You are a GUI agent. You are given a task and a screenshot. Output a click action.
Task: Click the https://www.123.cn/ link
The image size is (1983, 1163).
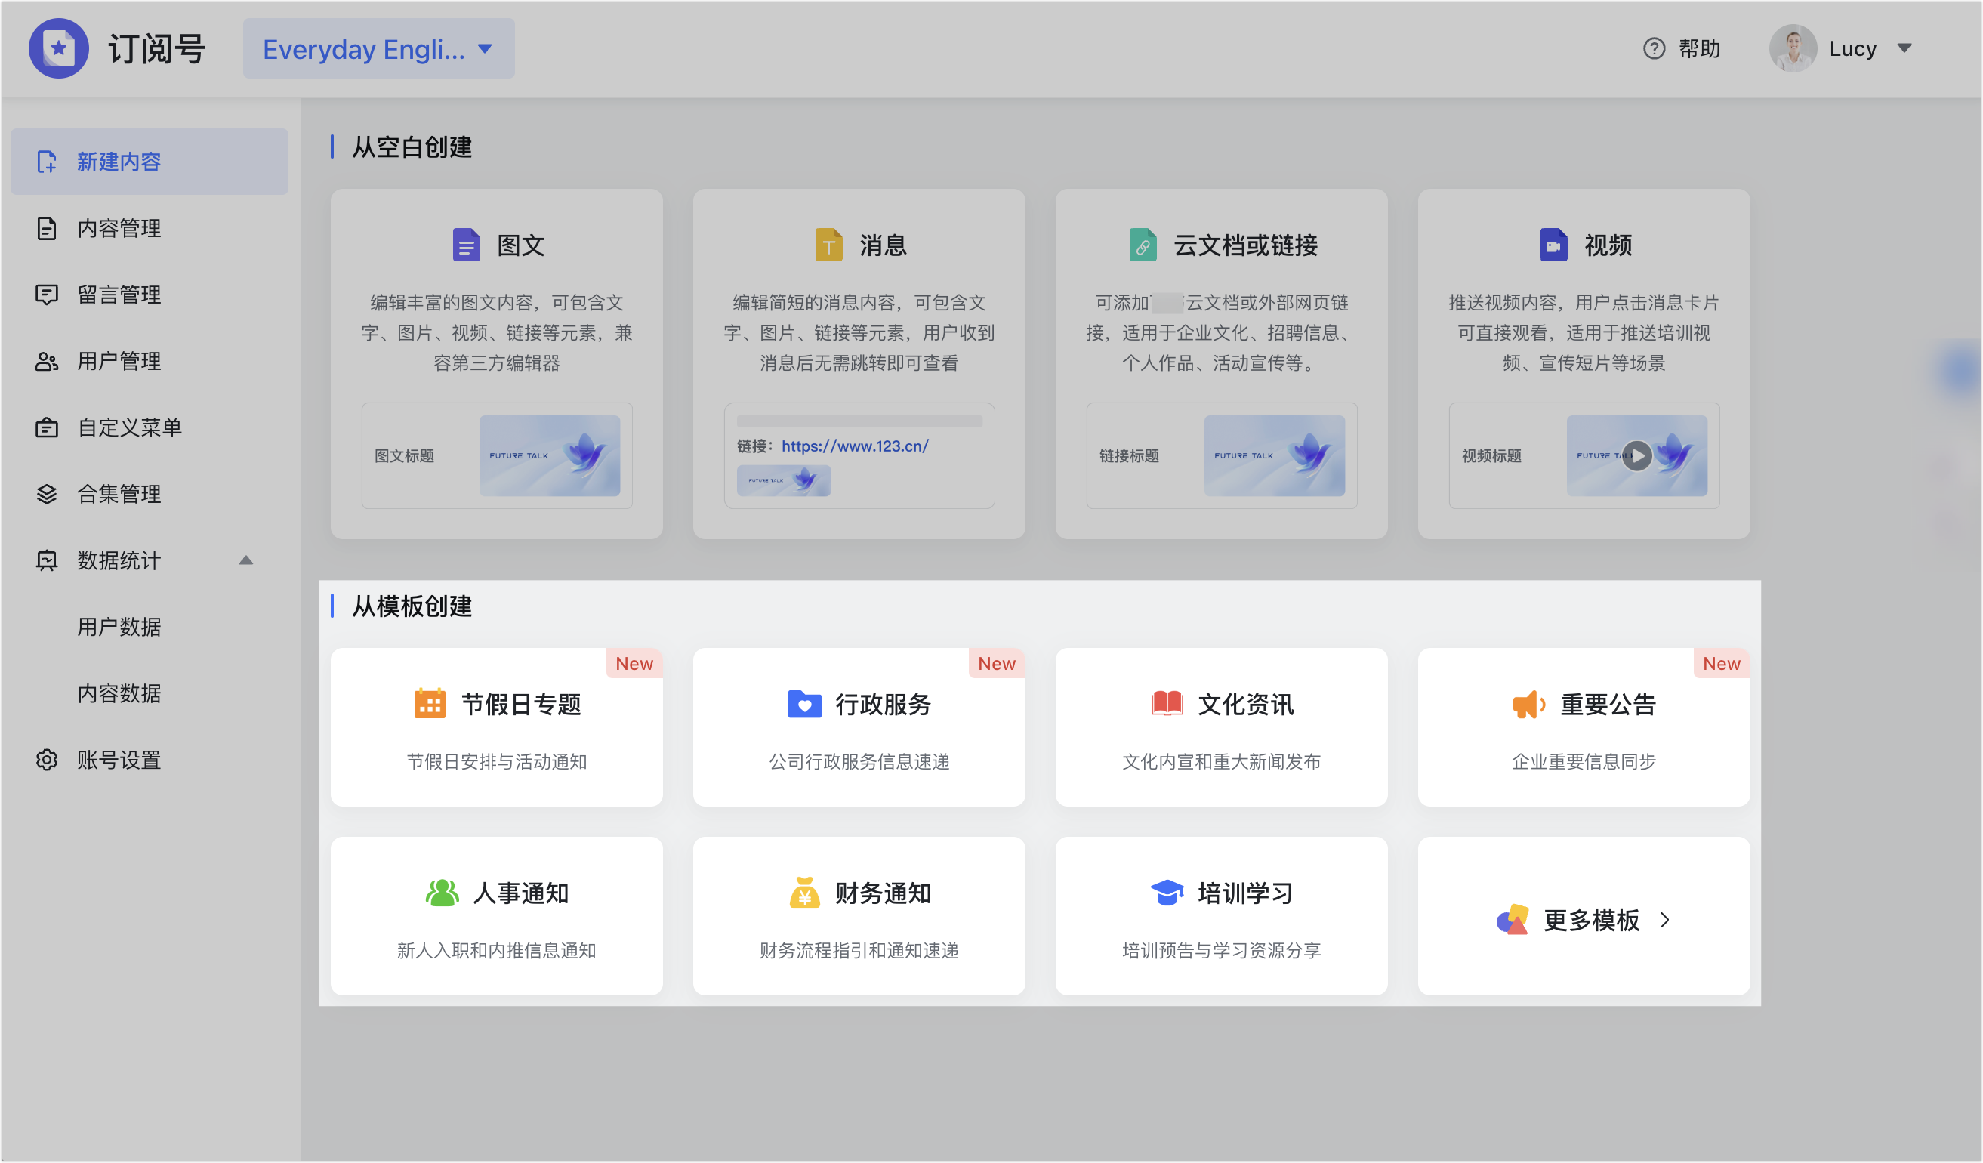pyautogui.click(x=855, y=446)
